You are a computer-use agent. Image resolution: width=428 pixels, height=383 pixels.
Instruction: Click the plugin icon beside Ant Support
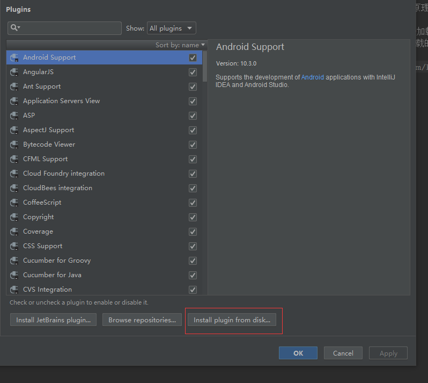14,86
